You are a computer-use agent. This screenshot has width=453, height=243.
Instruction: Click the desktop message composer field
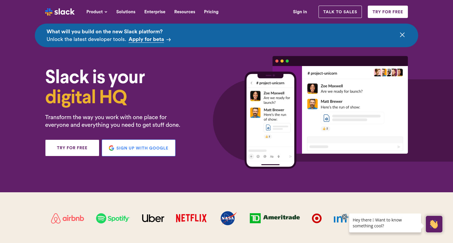click(x=355, y=144)
